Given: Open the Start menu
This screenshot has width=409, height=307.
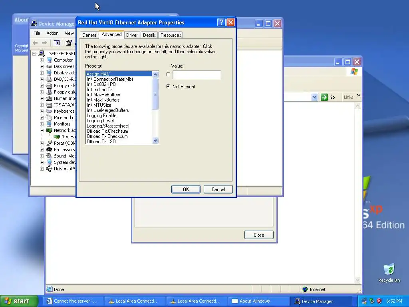Looking at the screenshot, I should (19, 301).
